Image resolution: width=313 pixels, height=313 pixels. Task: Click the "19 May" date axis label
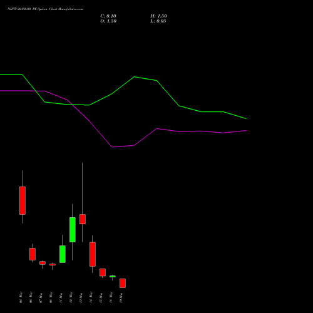point(121,297)
